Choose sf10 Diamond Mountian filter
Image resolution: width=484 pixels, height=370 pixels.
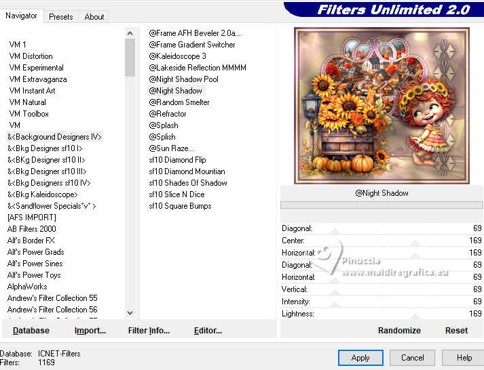pos(187,171)
